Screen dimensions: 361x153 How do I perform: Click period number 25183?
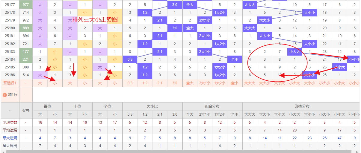pyautogui.click(x=10, y=51)
